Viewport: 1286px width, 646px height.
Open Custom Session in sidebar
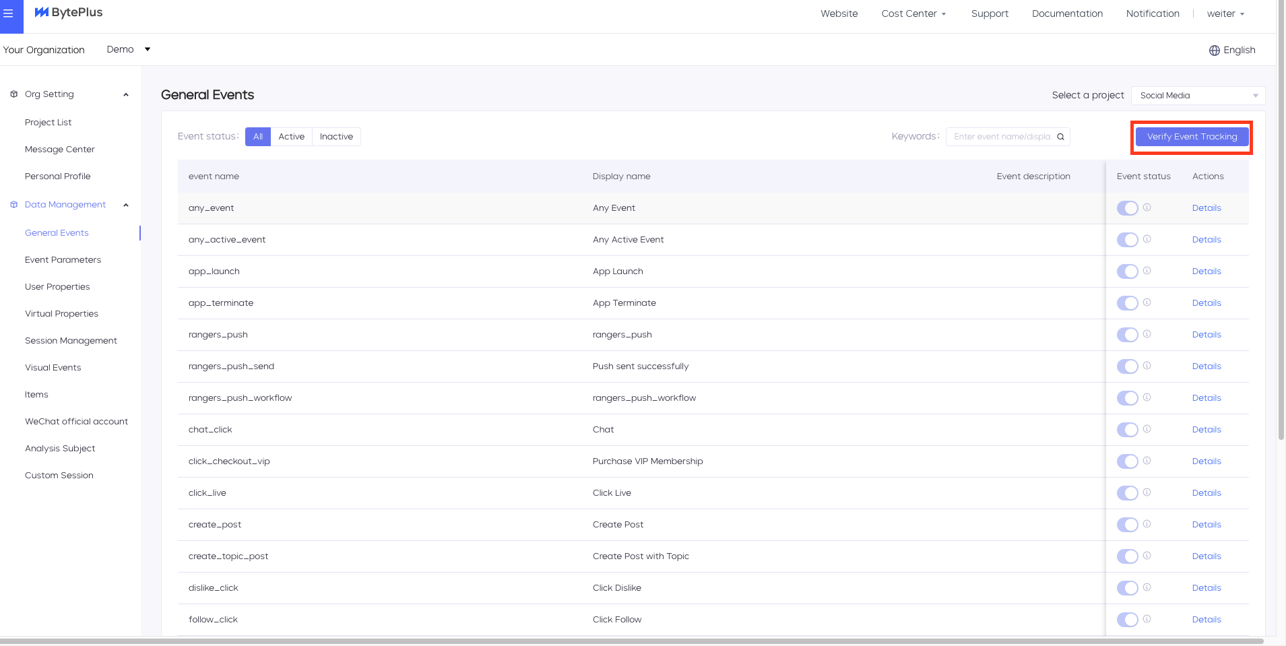click(x=59, y=476)
